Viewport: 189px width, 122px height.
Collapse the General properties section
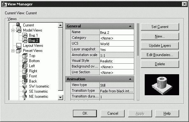click(130, 26)
